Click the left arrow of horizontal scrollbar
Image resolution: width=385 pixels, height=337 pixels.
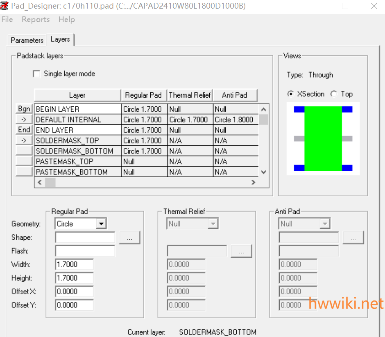click(x=39, y=182)
